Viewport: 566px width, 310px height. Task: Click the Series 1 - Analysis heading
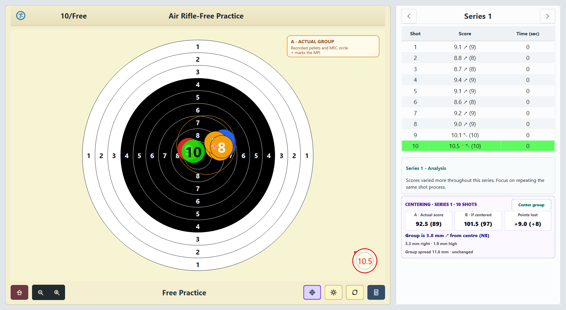426,168
